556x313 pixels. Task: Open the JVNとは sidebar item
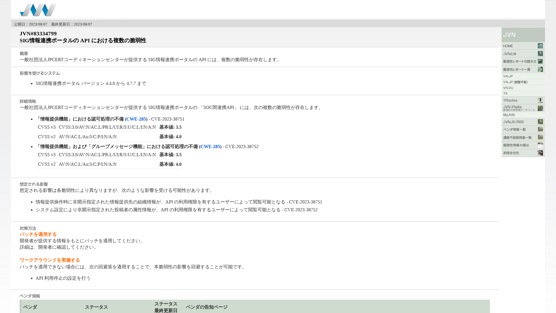coord(523,54)
